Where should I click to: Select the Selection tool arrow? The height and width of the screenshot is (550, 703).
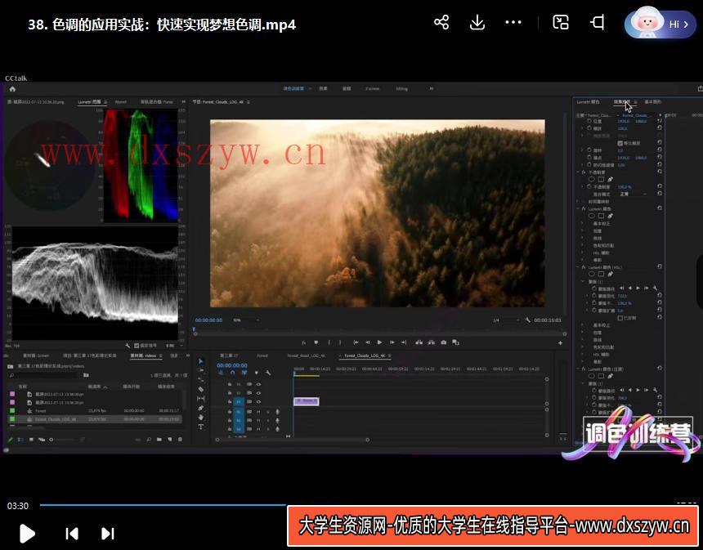(200, 361)
